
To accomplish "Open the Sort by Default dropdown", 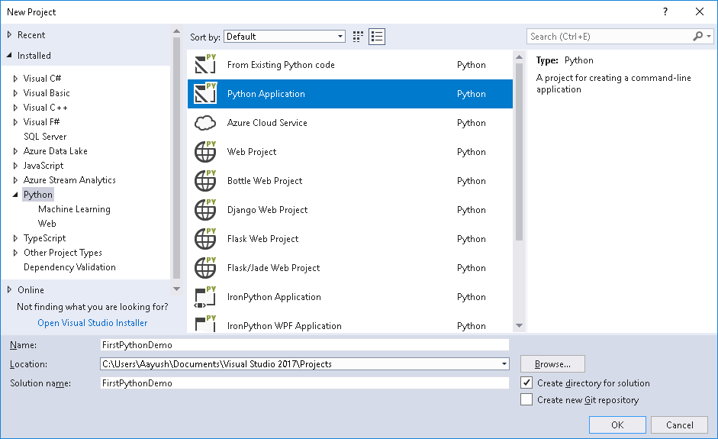I will 285,37.
